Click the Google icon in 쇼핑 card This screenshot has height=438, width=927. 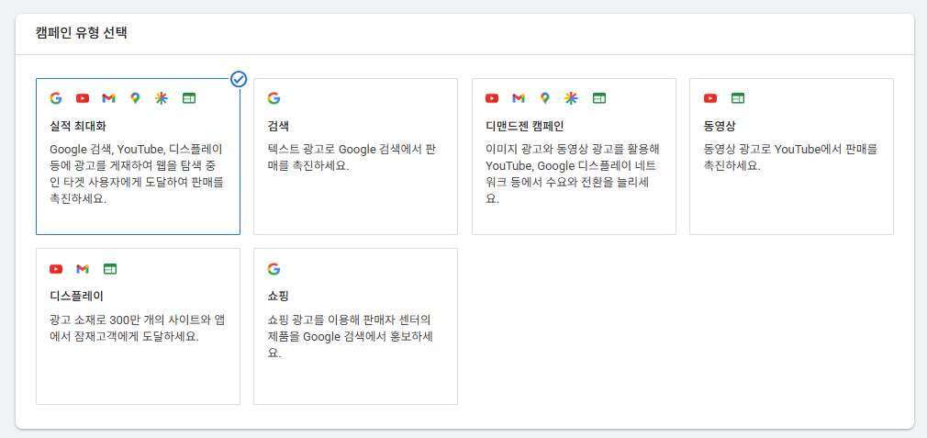[274, 270]
